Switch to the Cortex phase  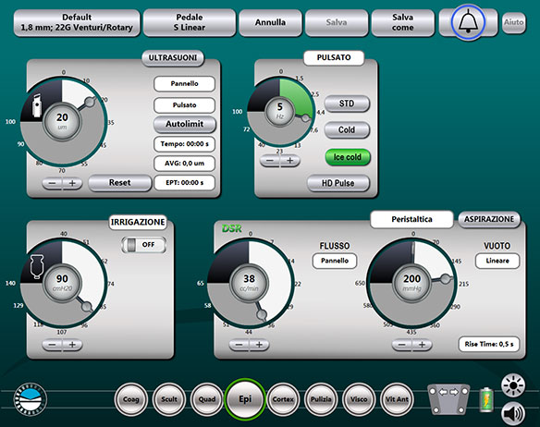click(283, 399)
